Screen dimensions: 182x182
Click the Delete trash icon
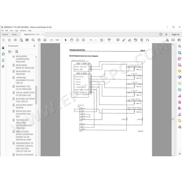142,40
